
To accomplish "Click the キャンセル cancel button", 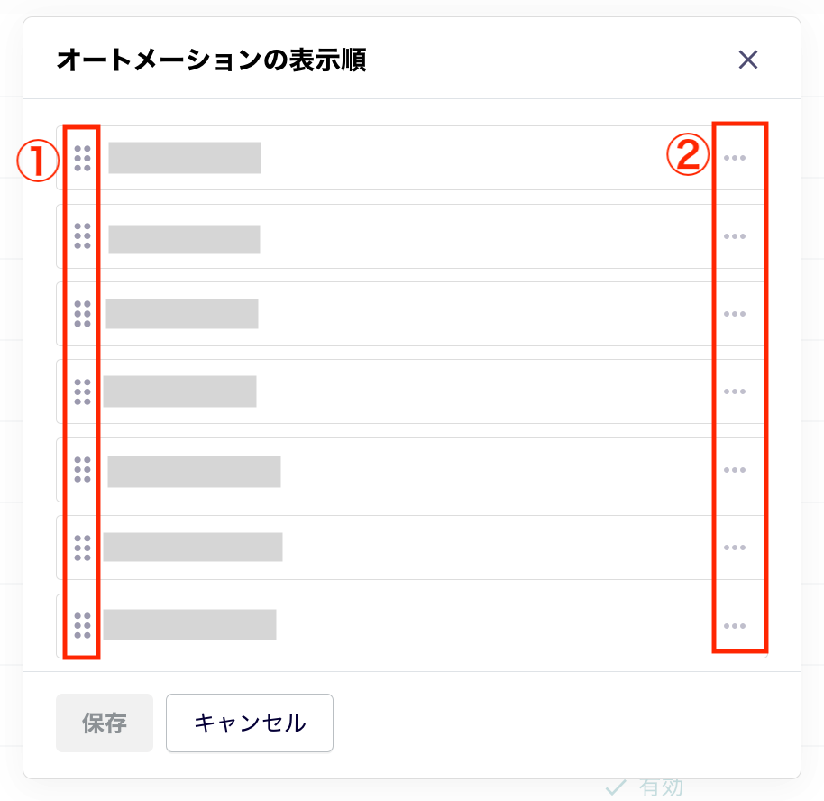I will point(250,723).
